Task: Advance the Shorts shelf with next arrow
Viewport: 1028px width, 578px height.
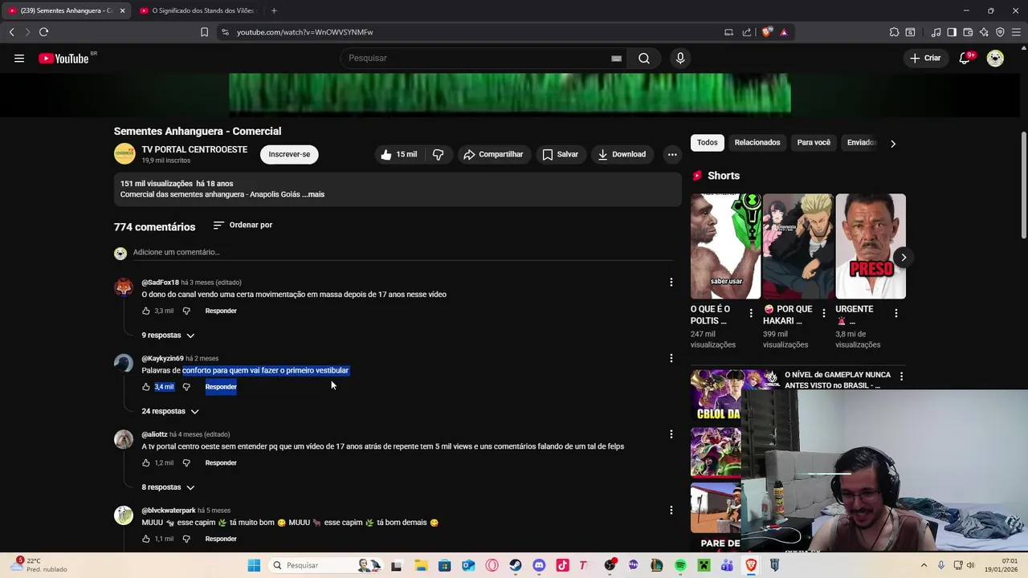Action: [904, 258]
